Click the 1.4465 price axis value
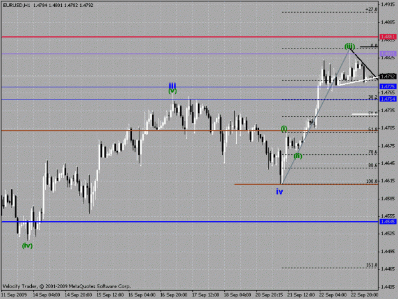 [x=388, y=269]
